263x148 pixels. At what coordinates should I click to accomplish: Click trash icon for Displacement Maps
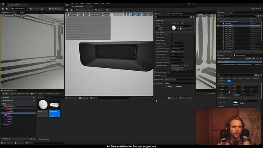187,65
